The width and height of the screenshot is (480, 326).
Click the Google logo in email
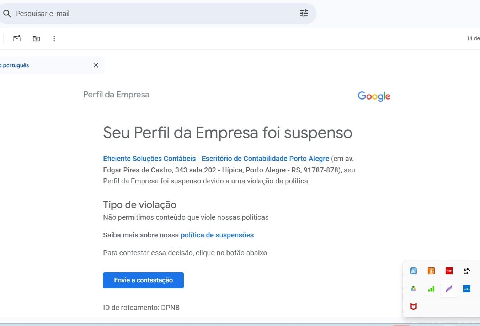[374, 96]
